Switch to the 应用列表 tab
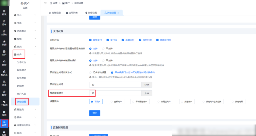 coord(72,13)
